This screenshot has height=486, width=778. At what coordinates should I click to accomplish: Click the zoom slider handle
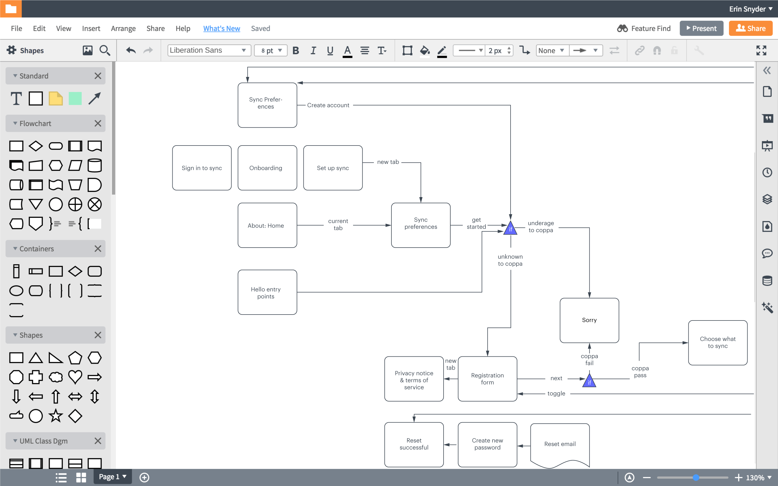pos(696,477)
